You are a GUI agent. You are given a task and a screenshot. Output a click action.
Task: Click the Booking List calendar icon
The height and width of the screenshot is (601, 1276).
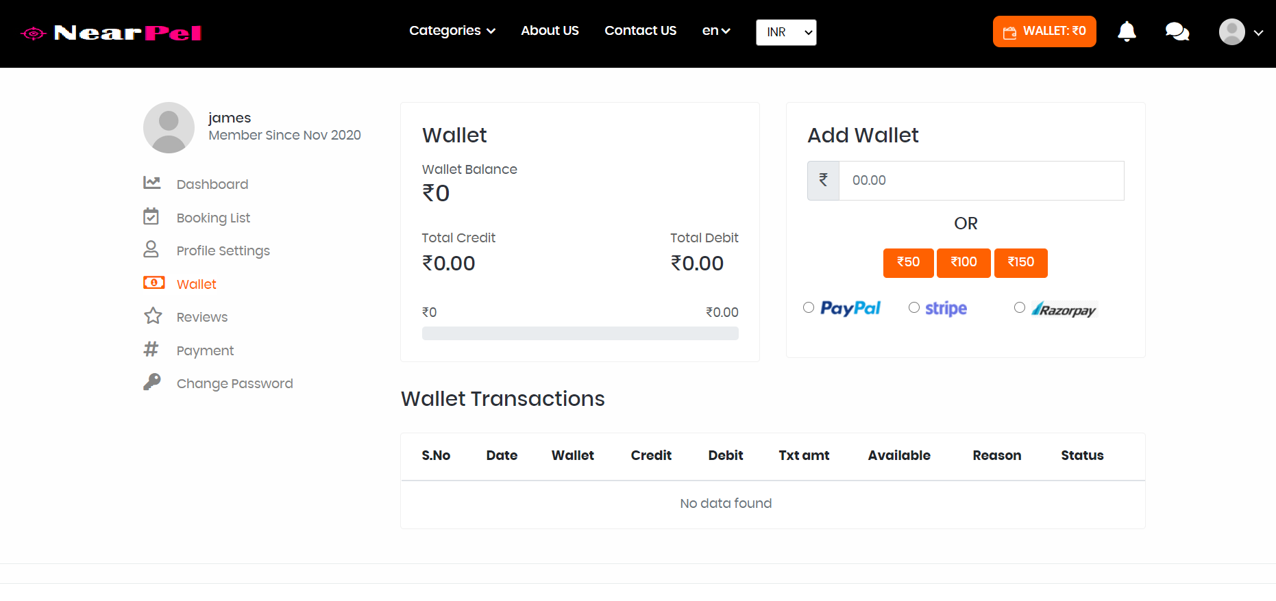point(151,216)
